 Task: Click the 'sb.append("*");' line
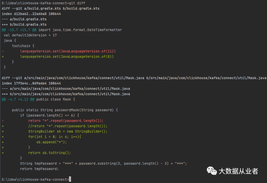click(51, 142)
